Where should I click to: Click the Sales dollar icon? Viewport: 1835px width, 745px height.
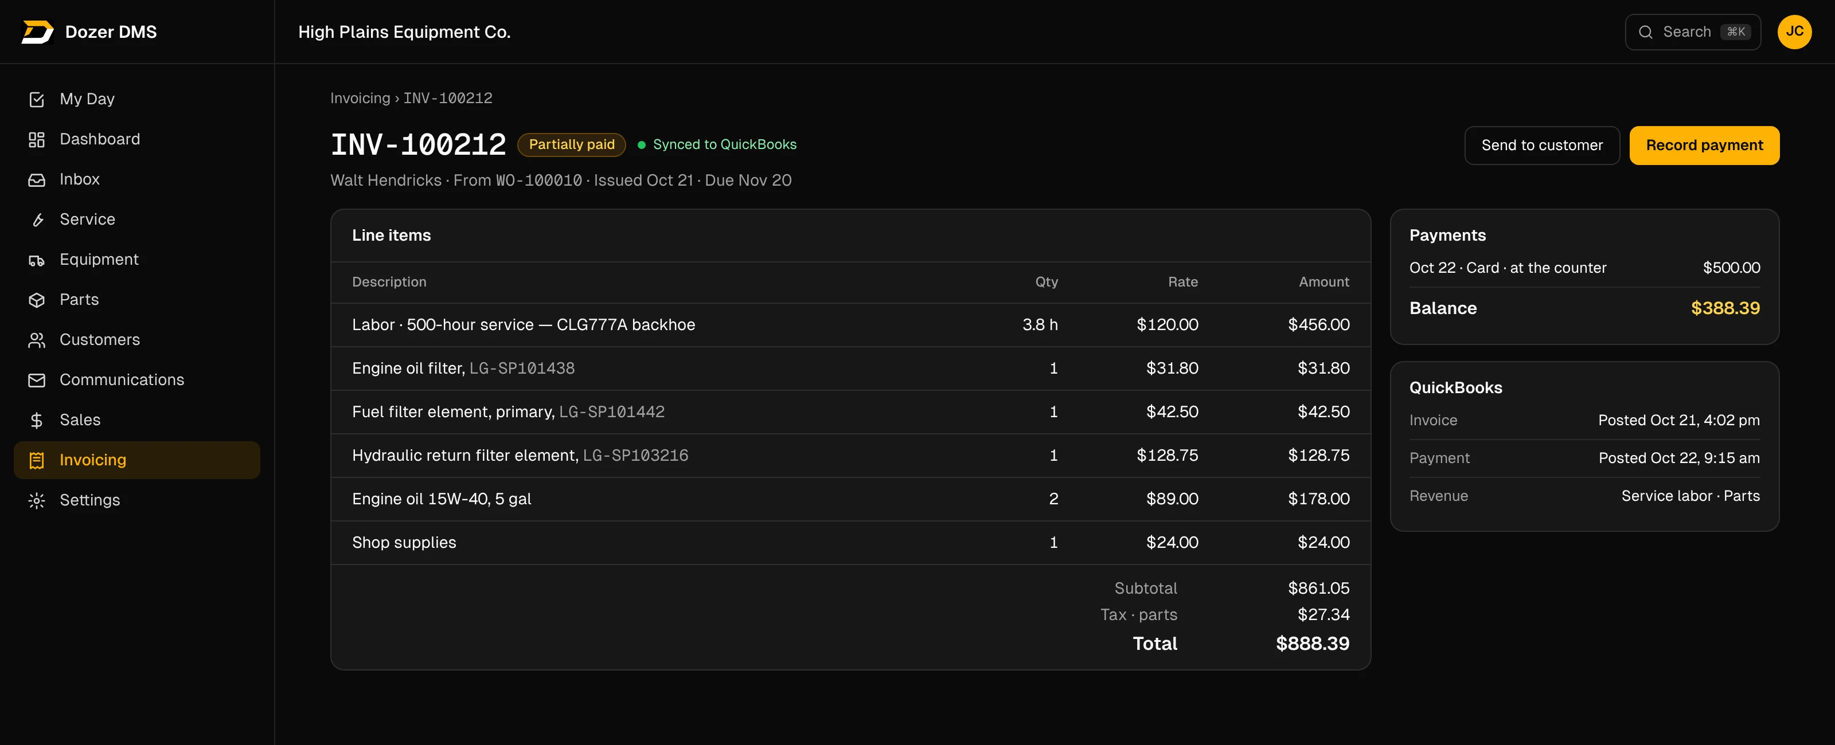pyautogui.click(x=36, y=420)
